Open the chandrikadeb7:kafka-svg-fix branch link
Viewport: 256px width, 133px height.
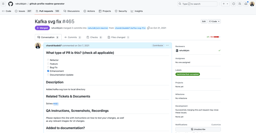click(x=130, y=28)
